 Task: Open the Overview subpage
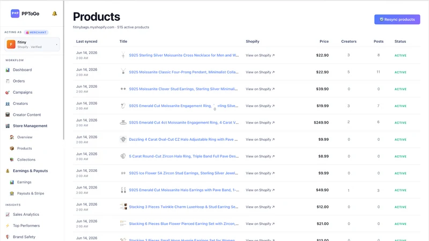pyautogui.click(x=25, y=137)
